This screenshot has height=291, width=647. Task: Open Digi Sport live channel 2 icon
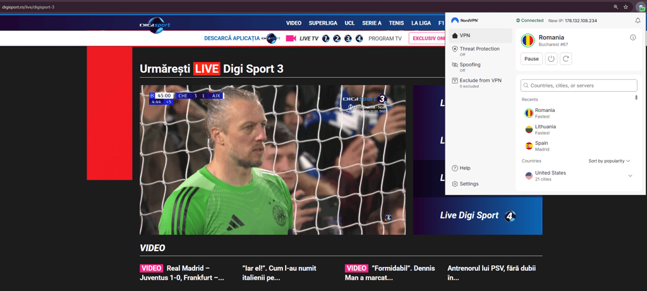point(337,39)
